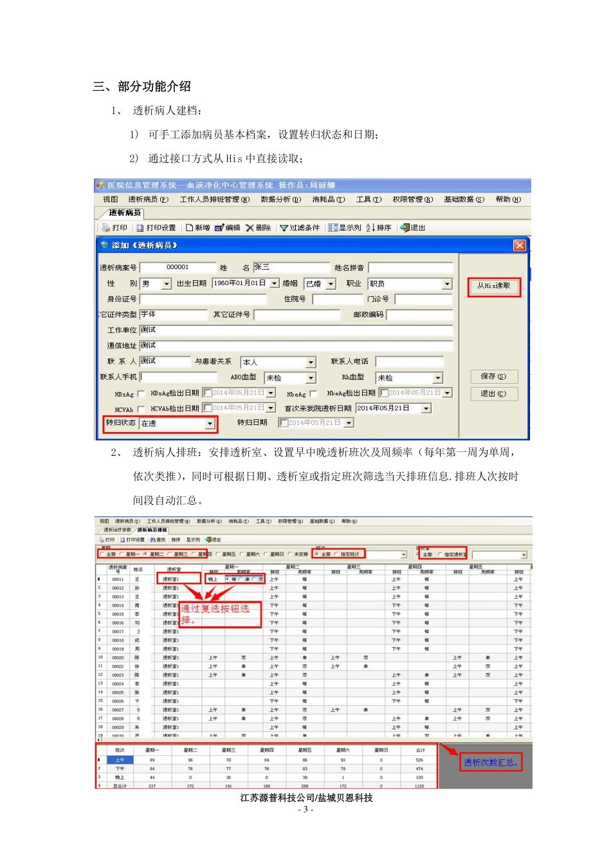Select the 星期日 radio button
The width and height of the screenshot is (611, 866).
(266, 554)
